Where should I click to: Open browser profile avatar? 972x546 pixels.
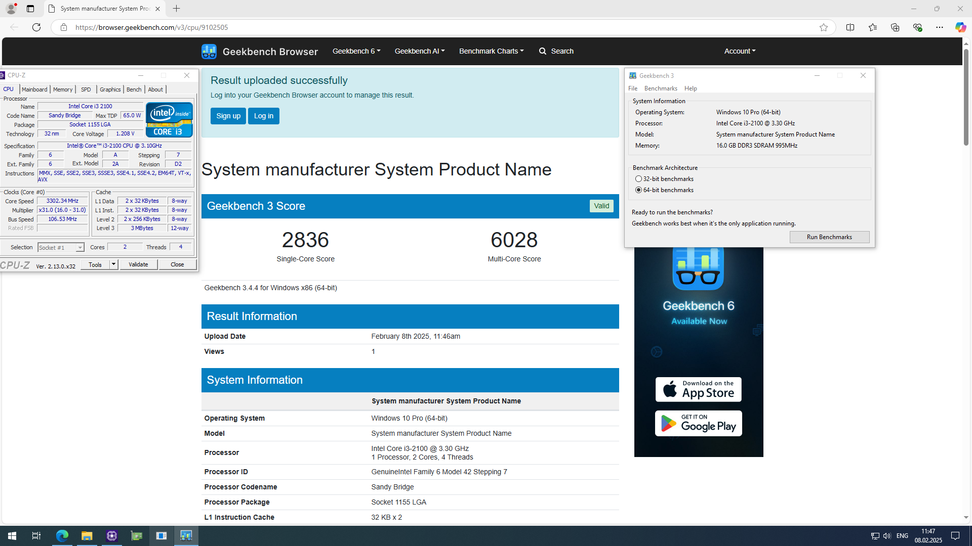coord(11,9)
